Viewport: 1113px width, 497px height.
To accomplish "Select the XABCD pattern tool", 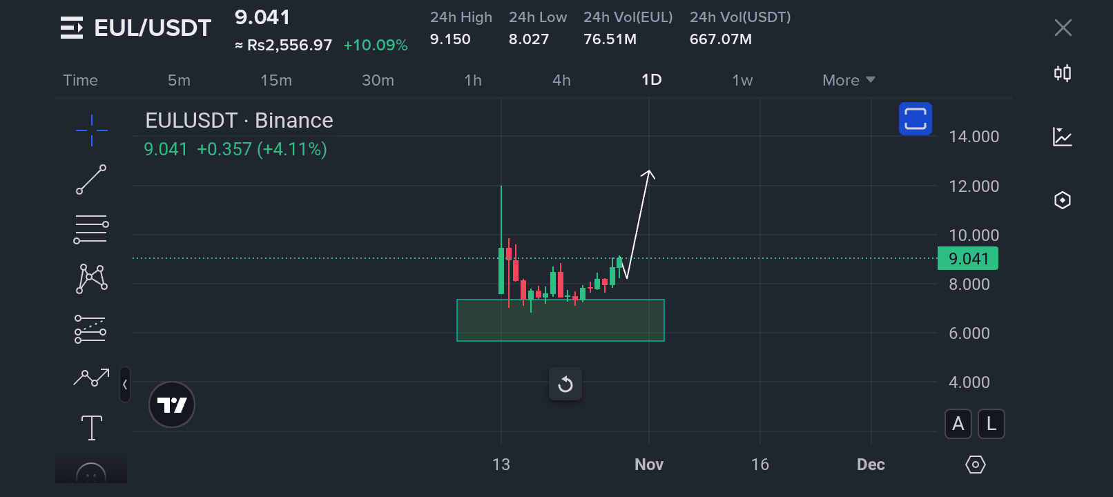I will coord(91,279).
